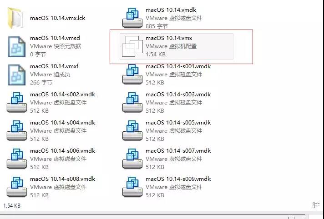Select the macOS 10.14.vmx.lck folder icon
This screenshot has width=324, height=219.
point(16,18)
